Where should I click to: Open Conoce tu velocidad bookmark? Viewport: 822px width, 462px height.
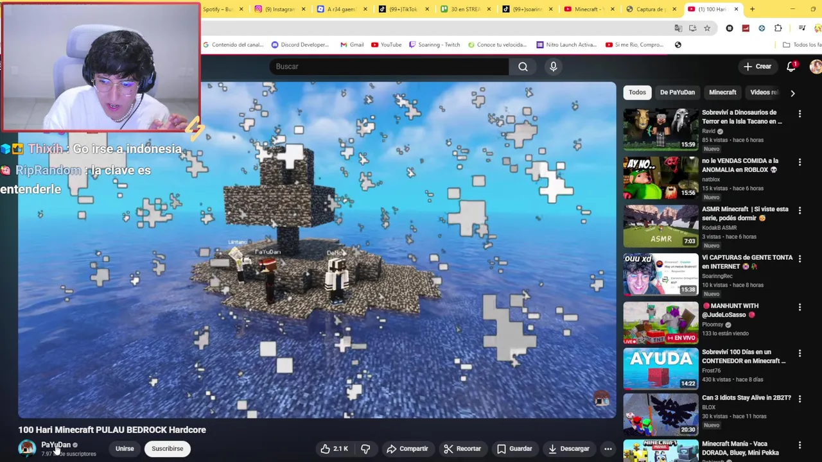498,45
